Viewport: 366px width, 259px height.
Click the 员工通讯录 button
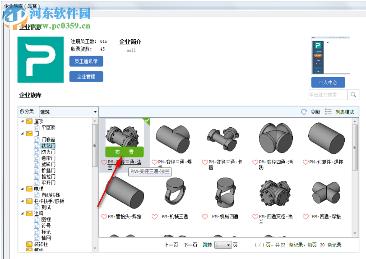[86, 61]
